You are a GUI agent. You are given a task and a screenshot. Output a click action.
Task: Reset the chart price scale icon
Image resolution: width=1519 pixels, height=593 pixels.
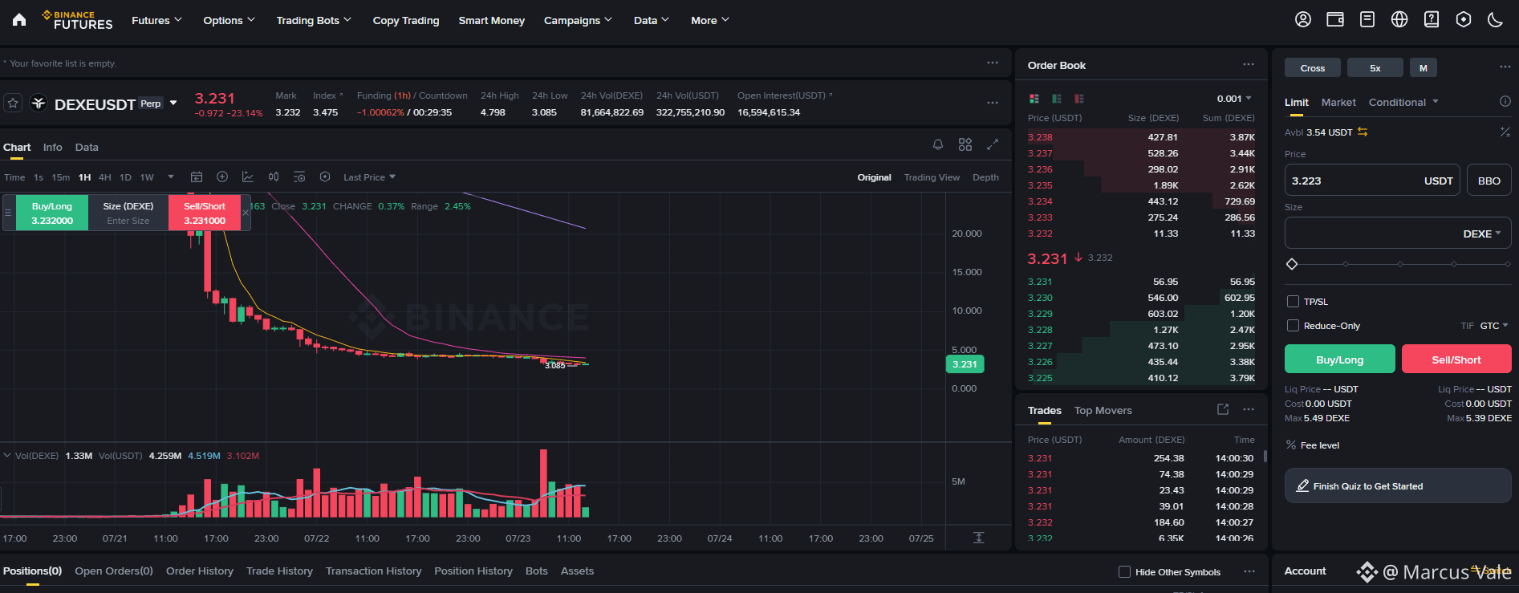point(979,538)
